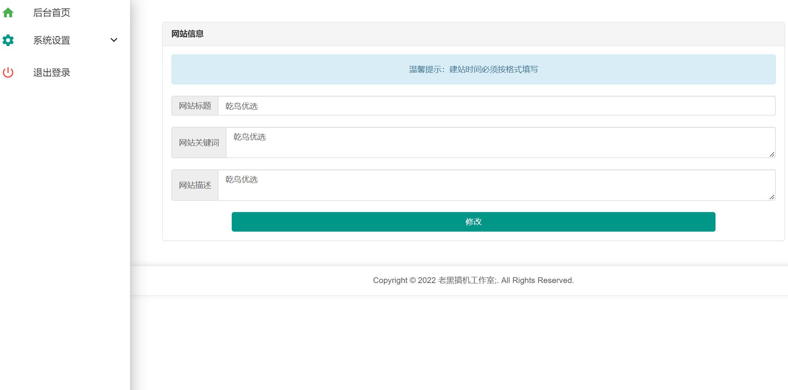Focus the 网站描述 text area
The image size is (788, 390).
(496, 185)
